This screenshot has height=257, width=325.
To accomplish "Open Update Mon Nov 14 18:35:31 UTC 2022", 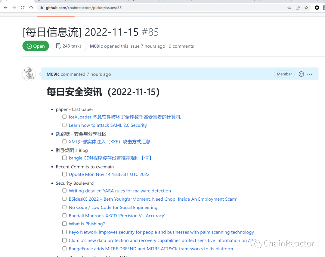I will 109,174.
